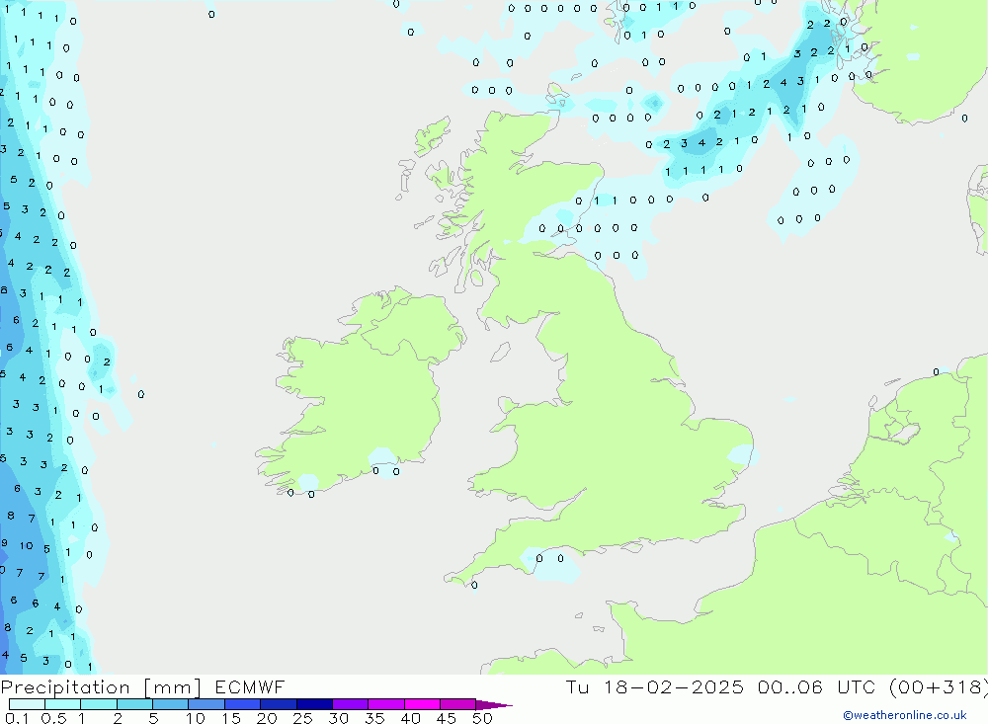Click the '0.5' legend scale label
The image size is (988, 724).
click(53, 718)
